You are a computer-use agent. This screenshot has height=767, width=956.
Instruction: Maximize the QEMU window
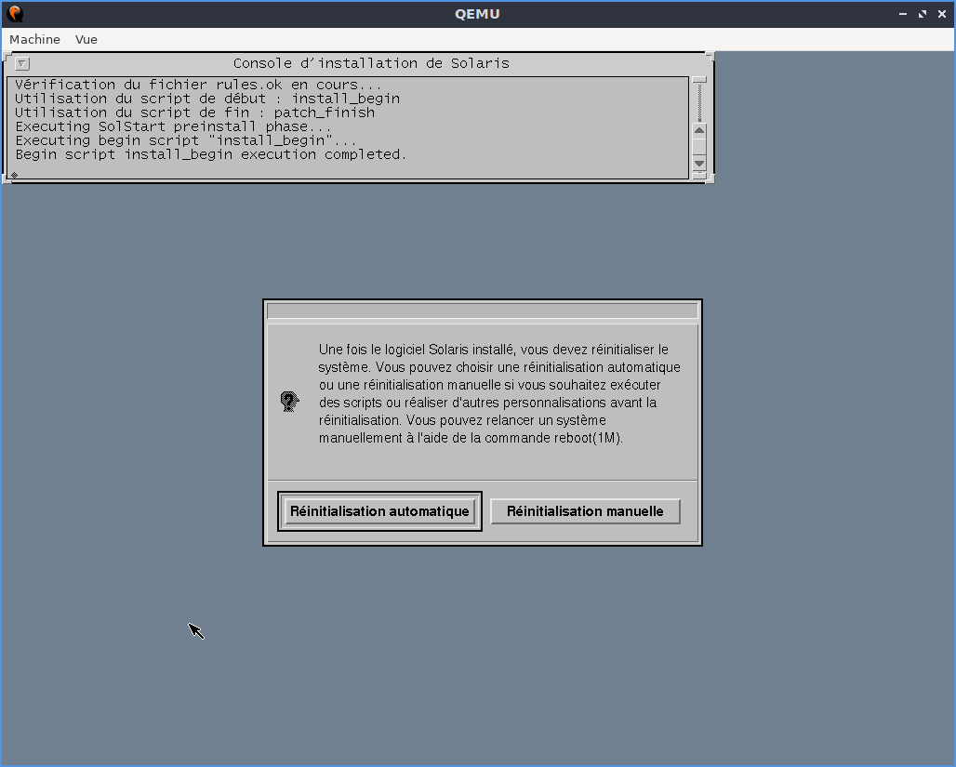pyautogui.click(x=923, y=13)
